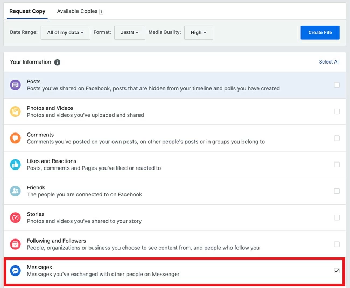The image size is (350, 288).
Task: Enable the Comments checkbox
Action: (x=337, y=138)
